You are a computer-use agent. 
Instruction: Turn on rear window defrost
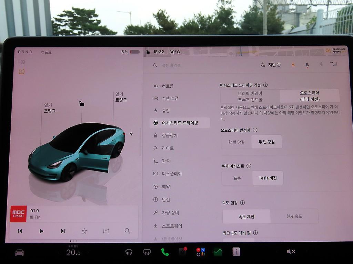[147, 252]
